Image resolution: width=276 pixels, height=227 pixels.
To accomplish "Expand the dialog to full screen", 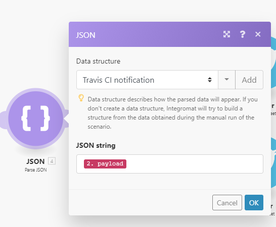I will (226, 34).
